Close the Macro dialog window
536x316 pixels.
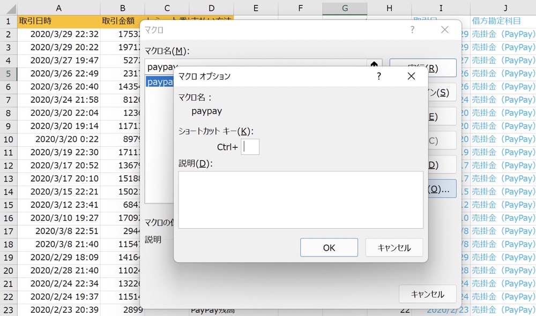[444, 29]
